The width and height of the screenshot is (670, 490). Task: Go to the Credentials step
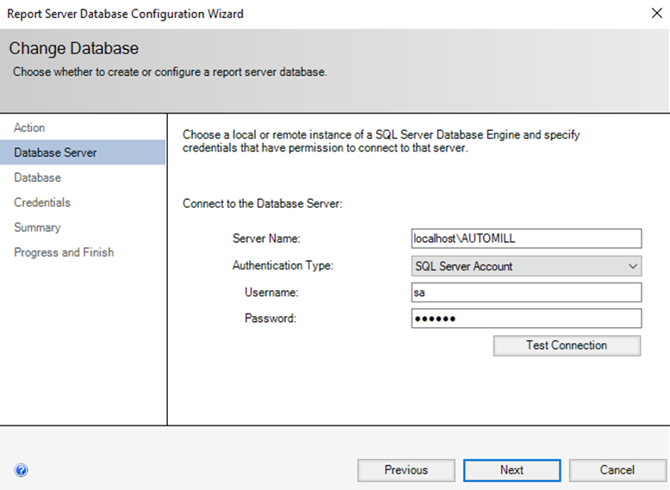[x=42, y=202]
